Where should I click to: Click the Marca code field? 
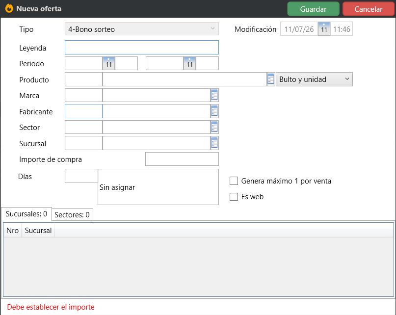pyautogui.click(x=83, y=95)
